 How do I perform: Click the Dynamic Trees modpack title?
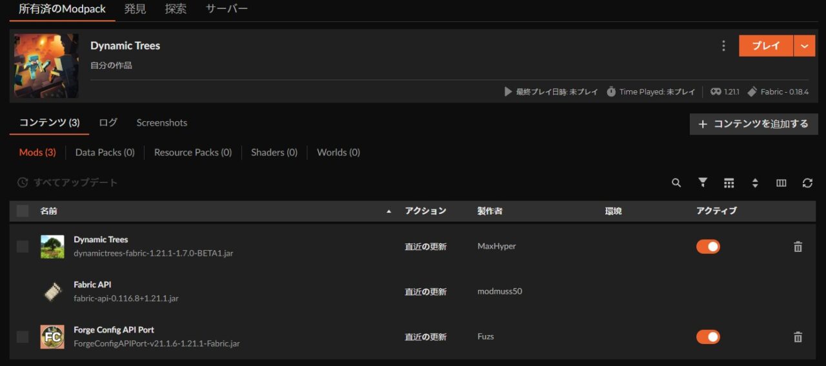[x=125, y=46]
